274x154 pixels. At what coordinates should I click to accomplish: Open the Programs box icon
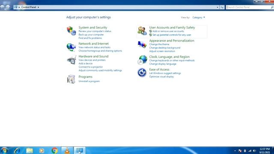coord(71,79)
